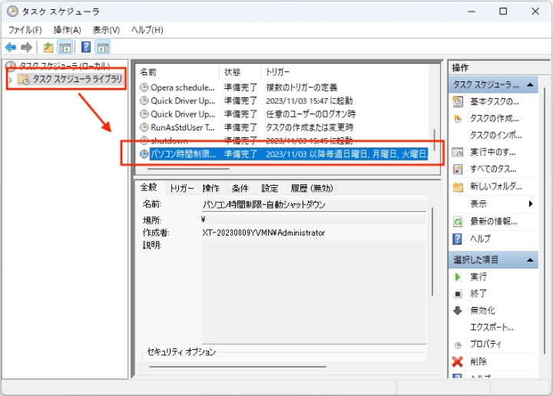This screenshot has height=396, width=553.
Task: Click the up-one-level folder toolbar icon
Action: [x=48, y=47]
